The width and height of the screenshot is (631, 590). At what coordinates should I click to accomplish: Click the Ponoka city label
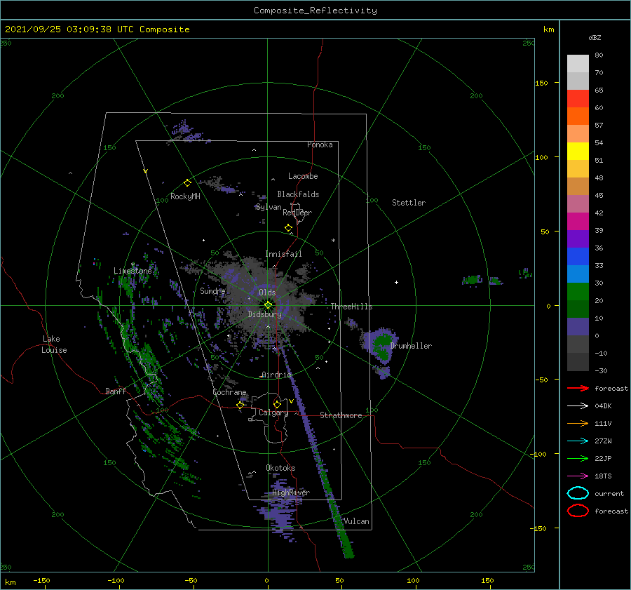pos(320,145)
